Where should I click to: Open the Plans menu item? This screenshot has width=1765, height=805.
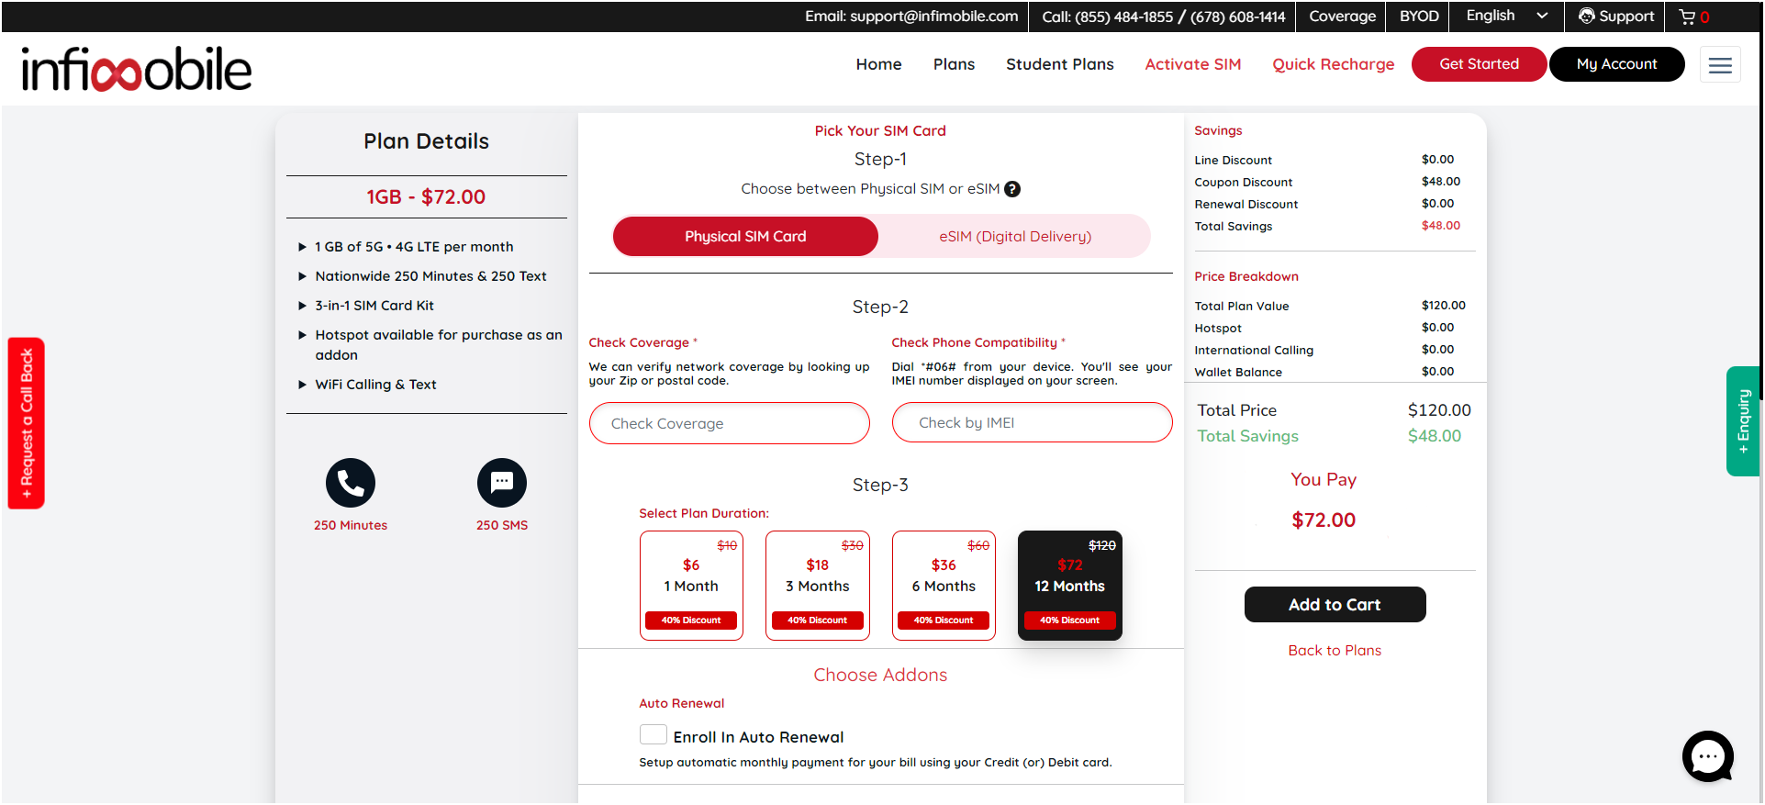coord(955,64)
